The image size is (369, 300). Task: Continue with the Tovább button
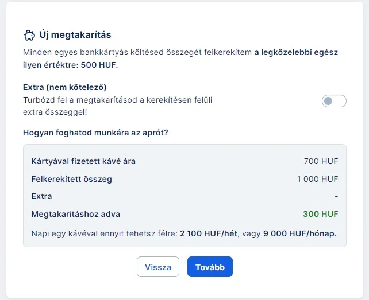coord(210,267)
